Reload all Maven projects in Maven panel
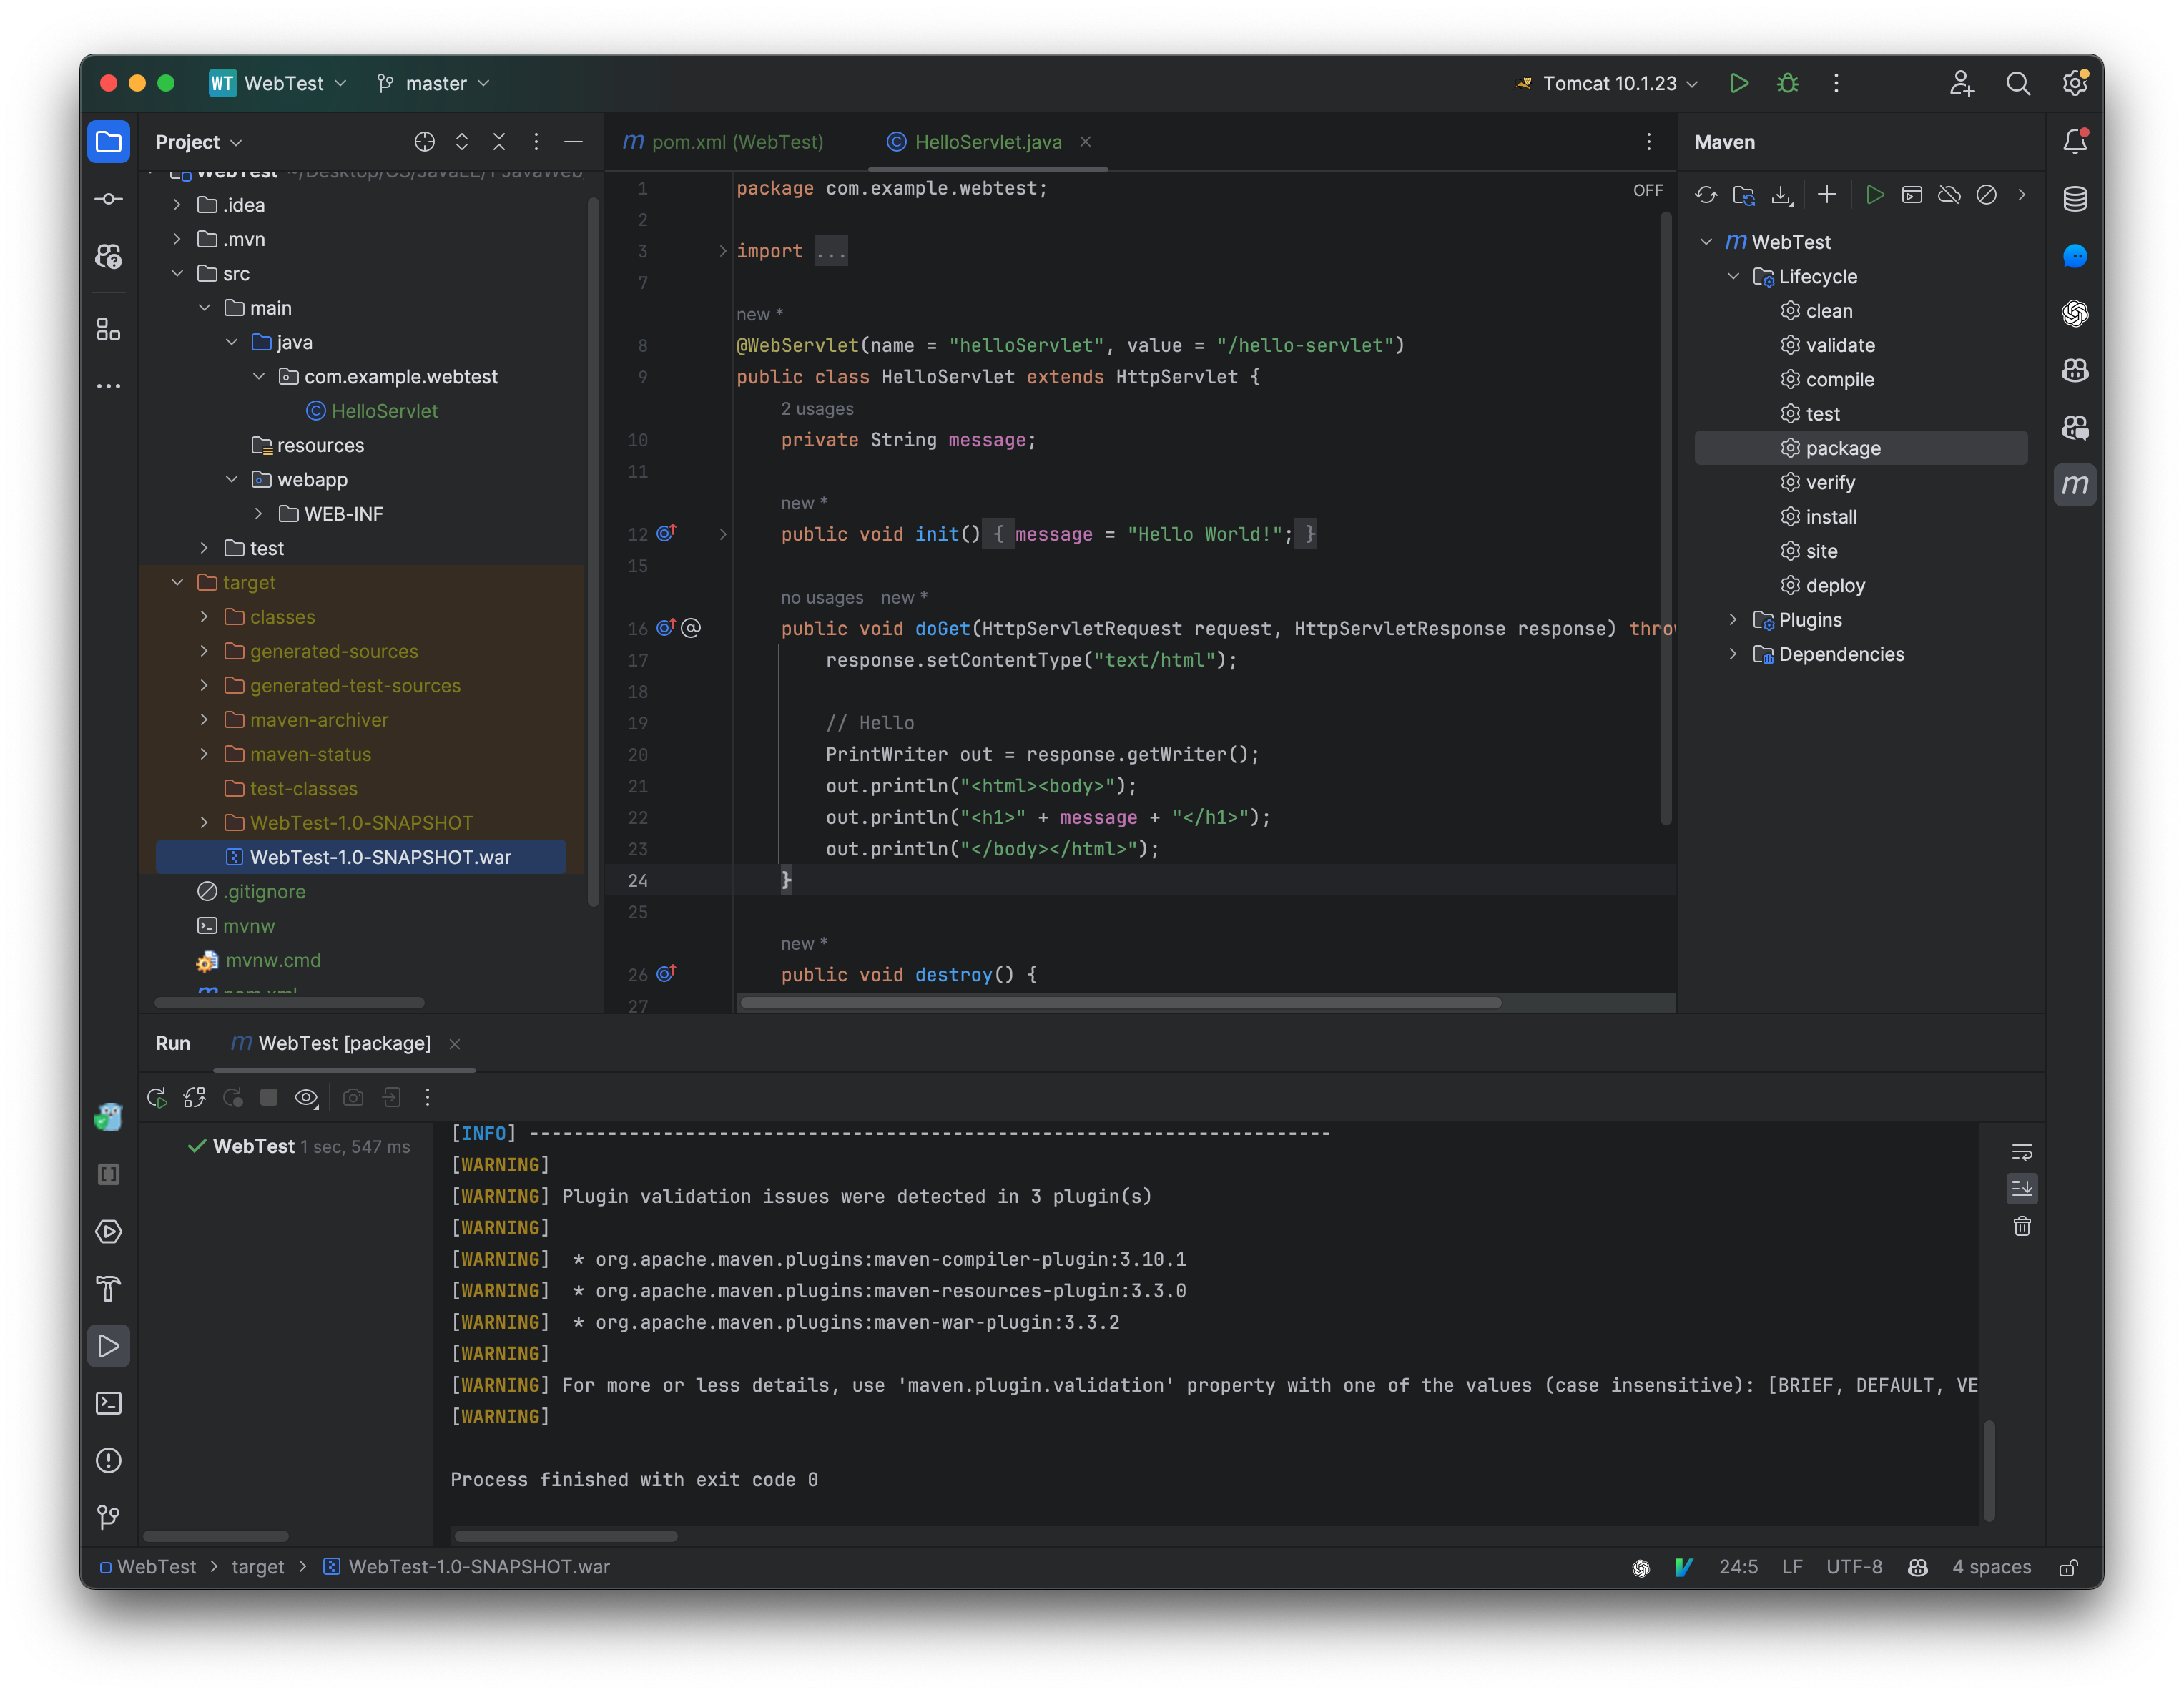Viewport: 2184px width, 1695px height. (x=1706, y=196)
